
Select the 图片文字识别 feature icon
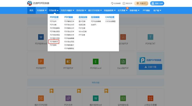tap(41, 98)
